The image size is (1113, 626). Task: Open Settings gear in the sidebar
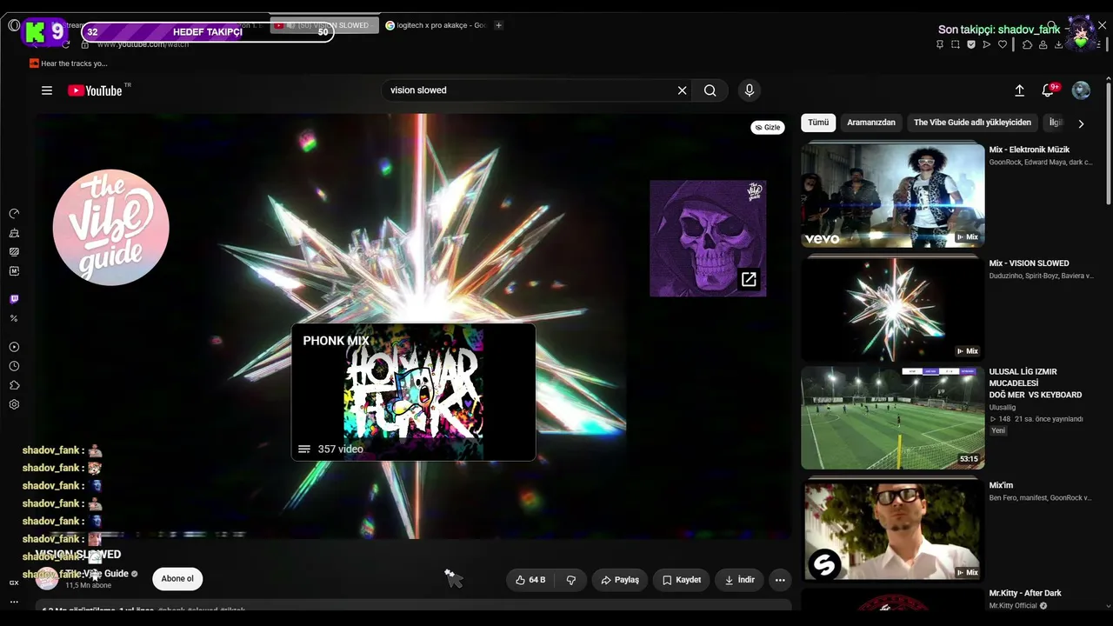coord(14,404)
